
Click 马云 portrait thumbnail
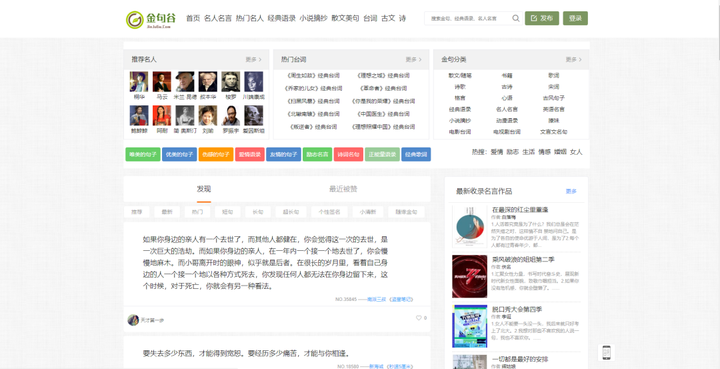[161, 81]
